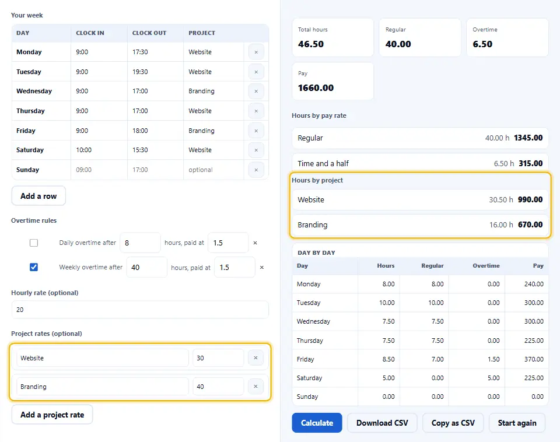This screenshot has height=442, width=560.
Task: Remove the Monday row
Action: [x=256, y=52]
